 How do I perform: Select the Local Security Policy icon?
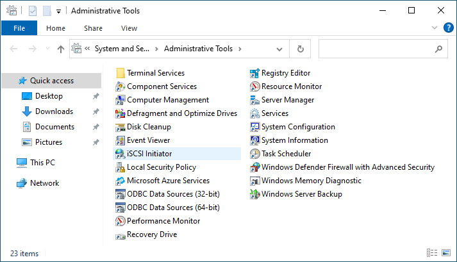[120, 167]
